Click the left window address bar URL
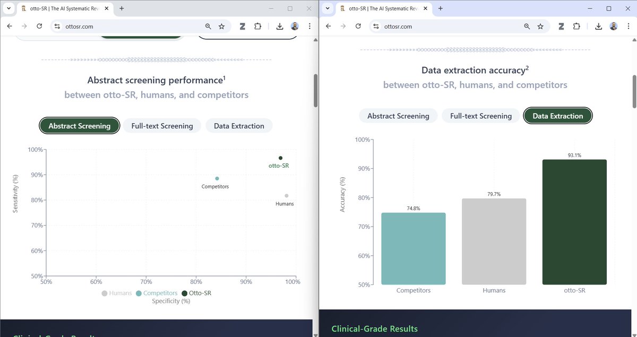The width and height of the screenshot is (637, 337). [x=79, y=27]
